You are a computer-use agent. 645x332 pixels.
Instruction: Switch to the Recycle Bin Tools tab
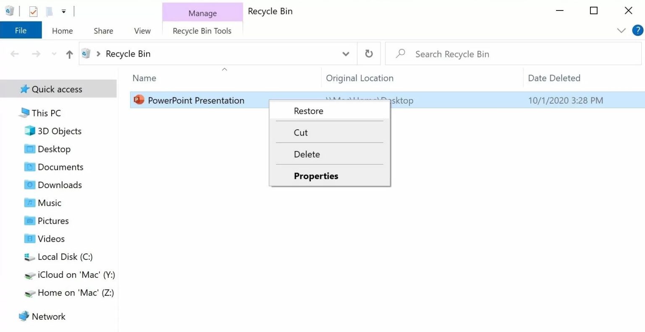click(202, 30)
